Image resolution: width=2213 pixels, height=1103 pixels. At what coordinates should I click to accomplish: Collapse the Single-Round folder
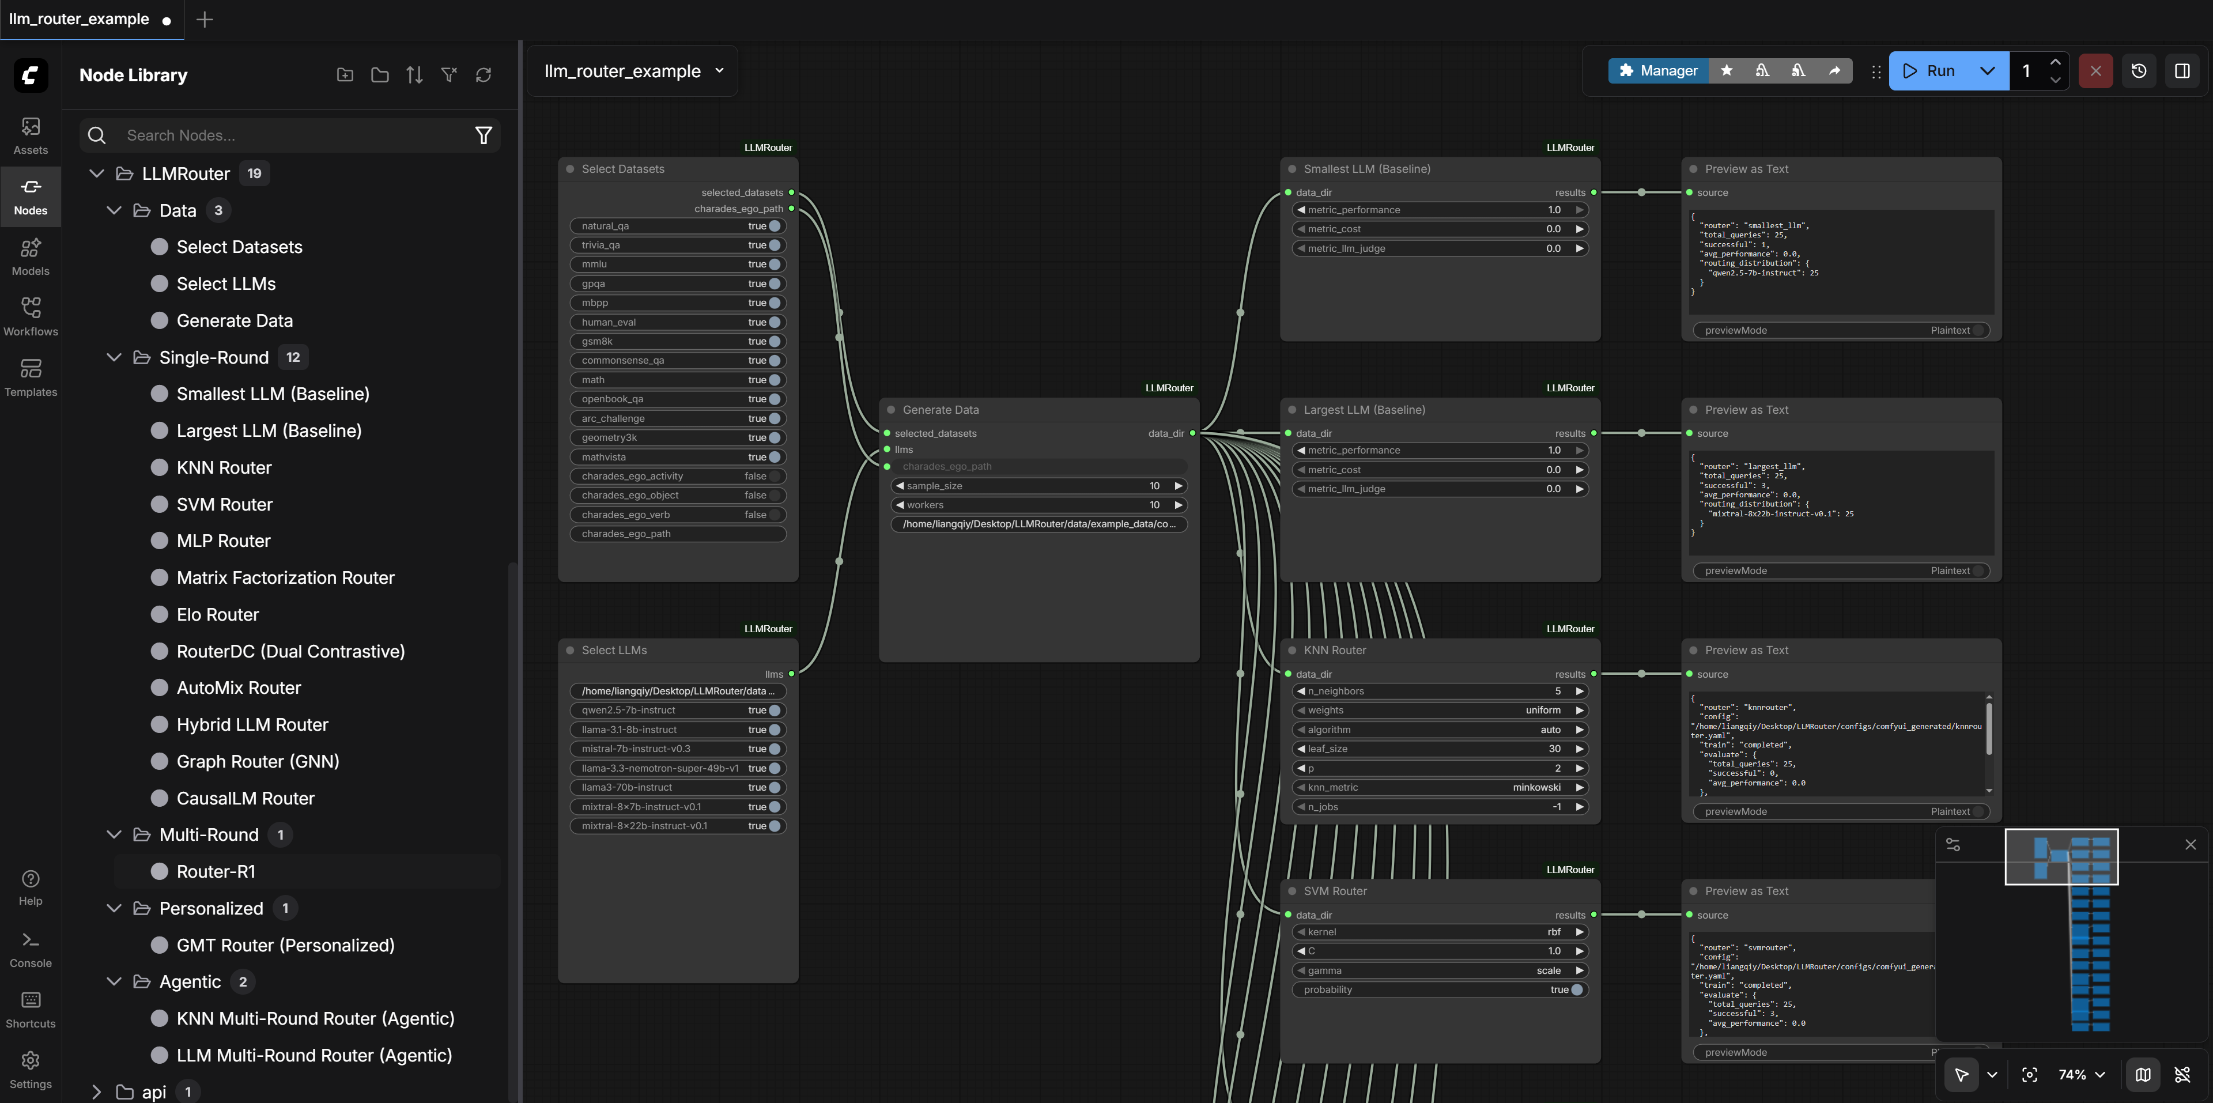click(x=114, y=357)
